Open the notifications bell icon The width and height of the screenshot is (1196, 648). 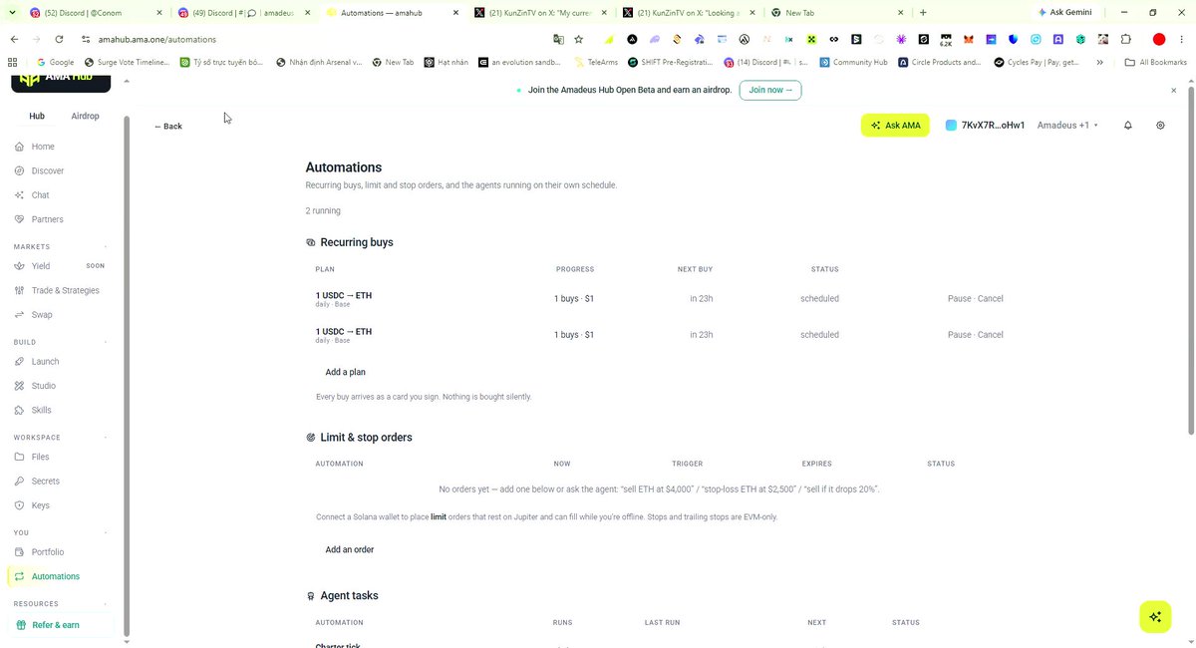click(x=1128, y=126)
